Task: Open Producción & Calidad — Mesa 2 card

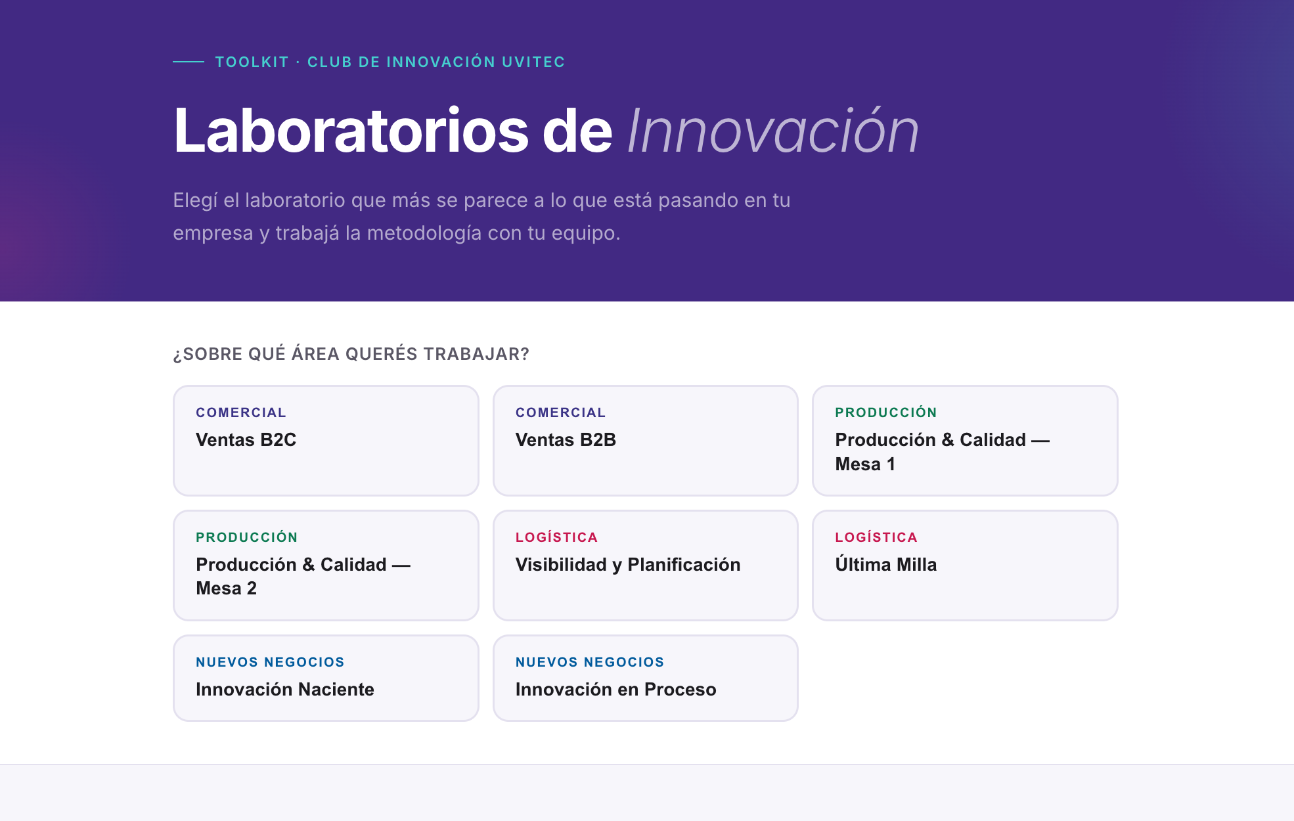Action: (326, 566)
